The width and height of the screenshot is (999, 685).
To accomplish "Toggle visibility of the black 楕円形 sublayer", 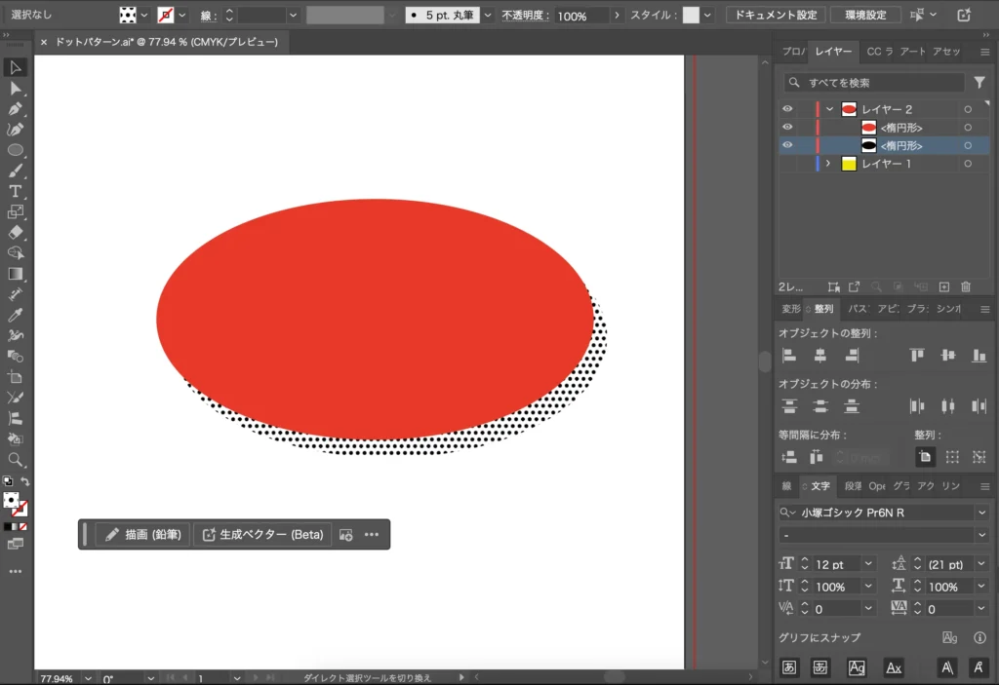I will [x=787, y=145].
